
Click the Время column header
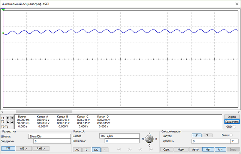[x=22, y=117]
